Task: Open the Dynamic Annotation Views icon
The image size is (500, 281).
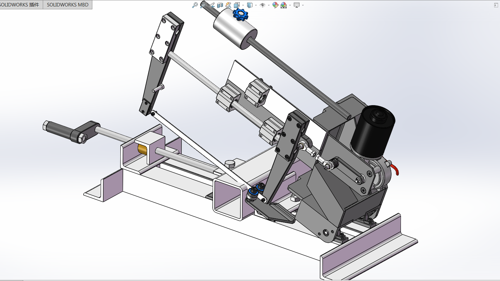Action: coord(228,5)
